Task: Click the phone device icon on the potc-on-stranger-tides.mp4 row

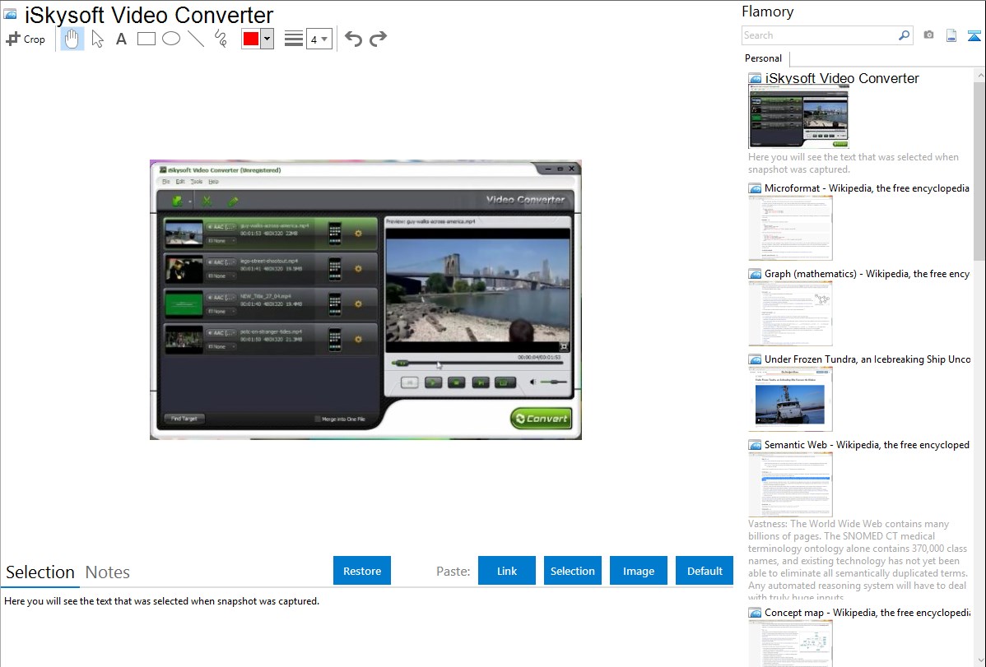Action: 335,340
